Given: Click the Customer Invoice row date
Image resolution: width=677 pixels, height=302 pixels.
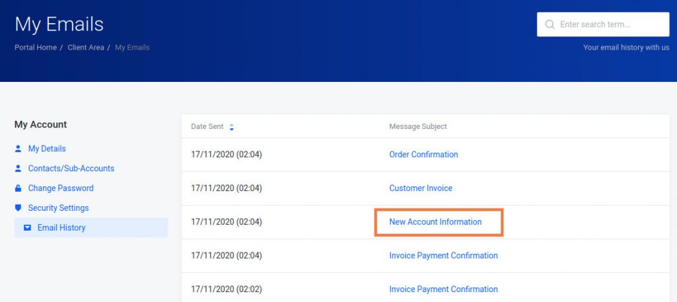Looking at the screenshot, I should (x=227, y=188).
